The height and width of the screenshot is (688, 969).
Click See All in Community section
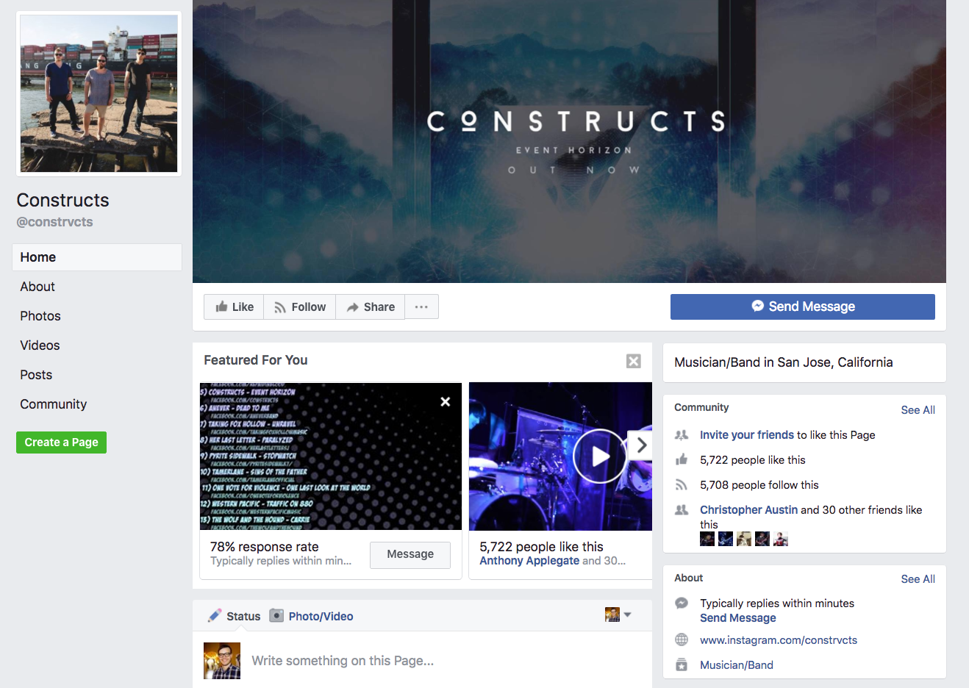918,410
